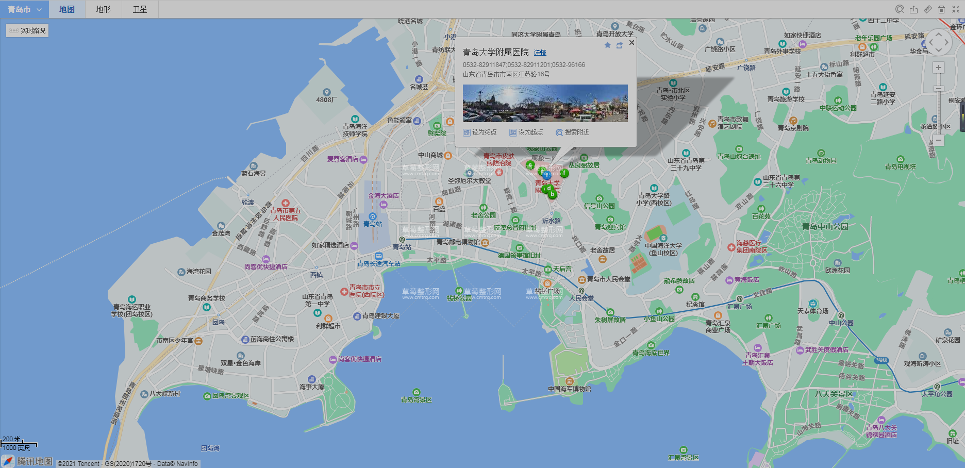The height and width of the screenshot is (468, 965).
Task: Open the 青岛市 city selector dropdown
Action: pyautogui.click(x=24, y=9)
